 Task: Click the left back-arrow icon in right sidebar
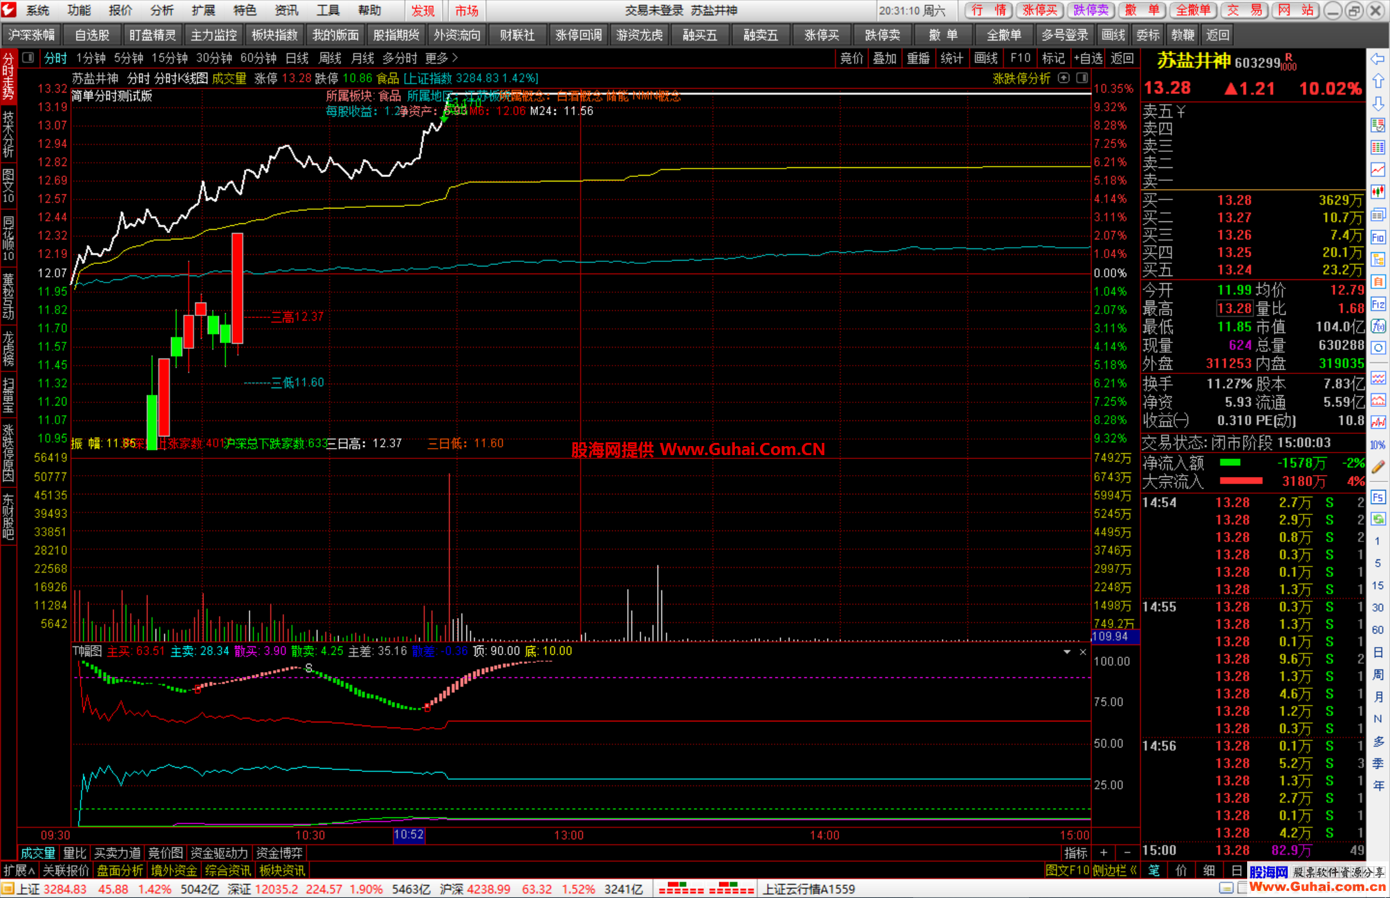click(x=1378, y=59)
